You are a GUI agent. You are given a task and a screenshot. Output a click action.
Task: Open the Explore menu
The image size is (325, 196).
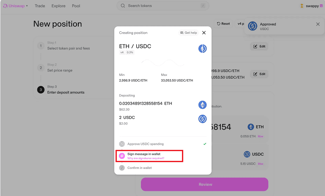[x=58, y=6]
